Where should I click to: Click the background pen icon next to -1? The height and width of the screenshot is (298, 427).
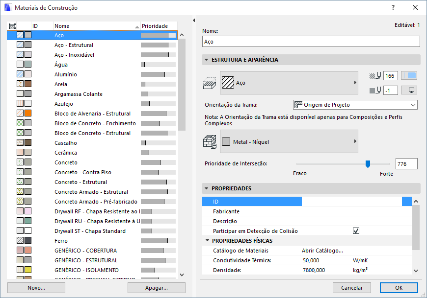pyautogui.click(x=375, y=91)
